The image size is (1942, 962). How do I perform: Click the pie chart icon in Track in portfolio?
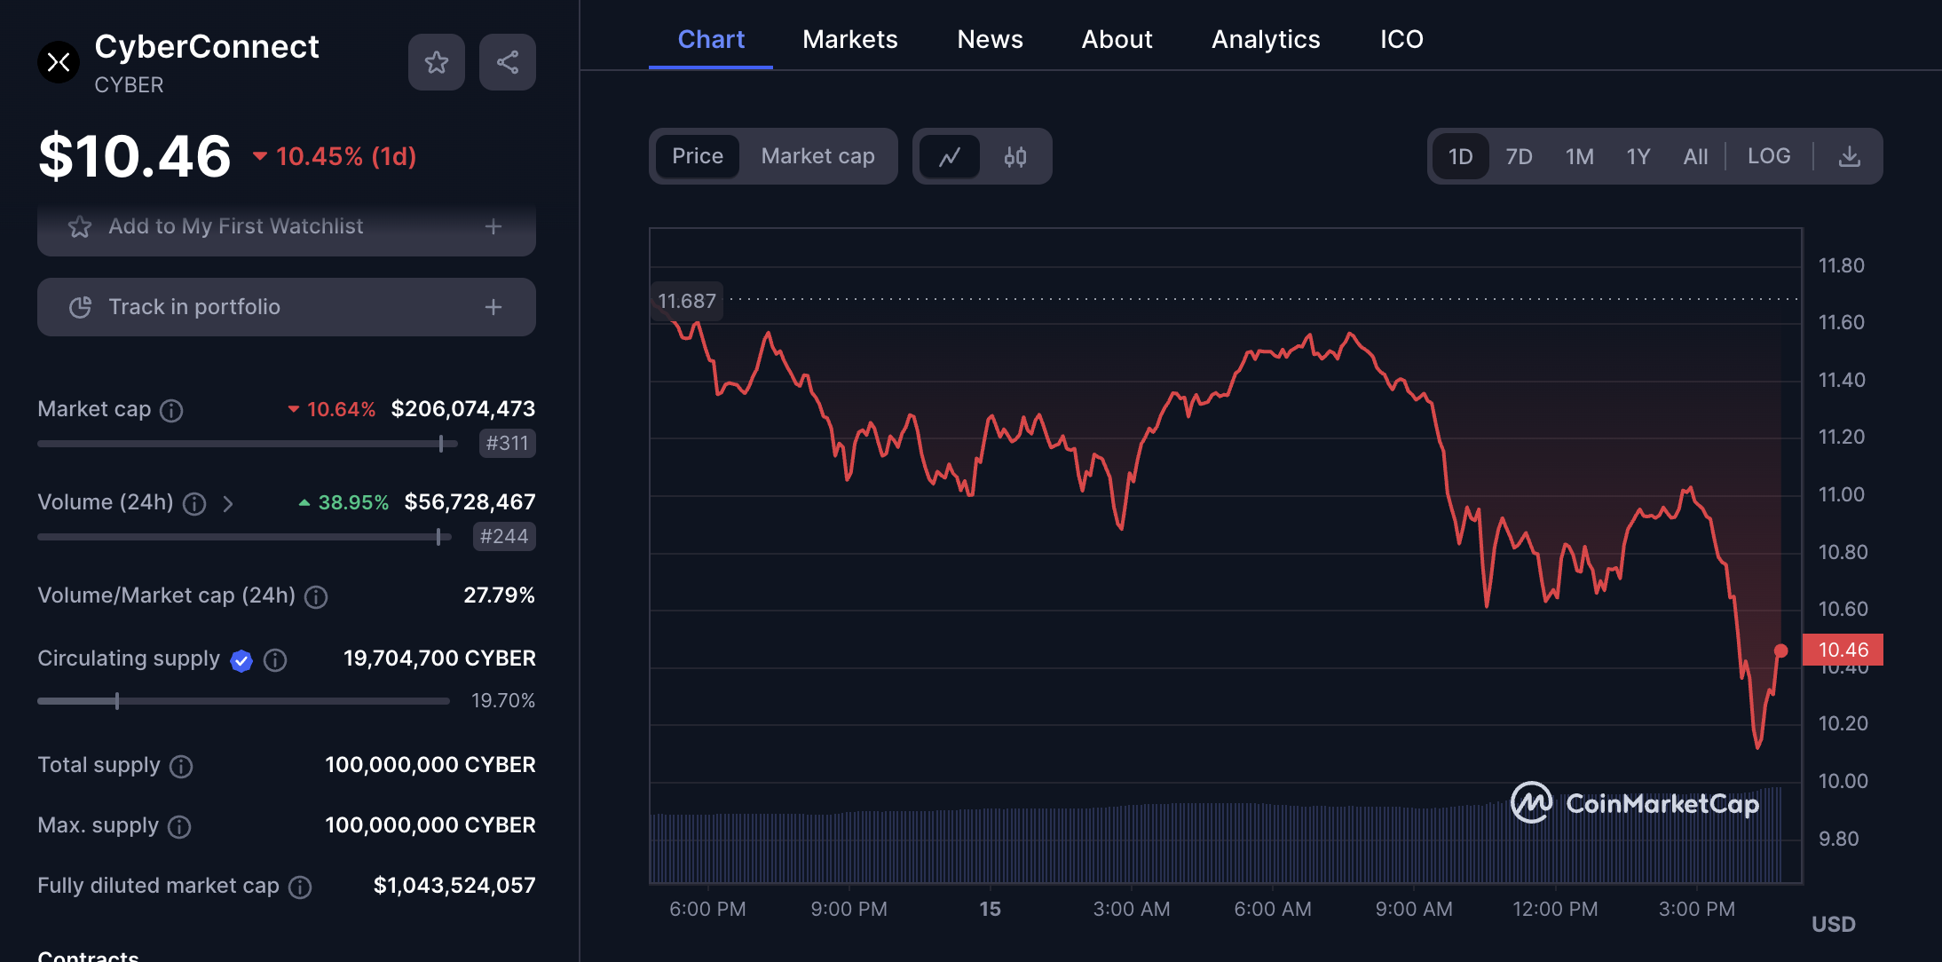(x=80, y=307)
